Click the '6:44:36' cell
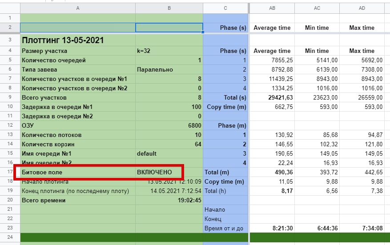 [317, 229]
